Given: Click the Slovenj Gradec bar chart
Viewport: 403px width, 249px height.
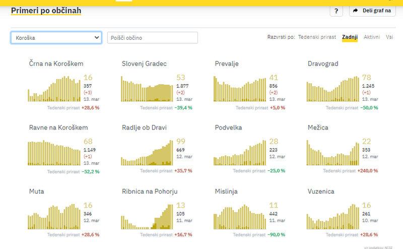Looking at the screenshot, I should (x=147, y=89).
